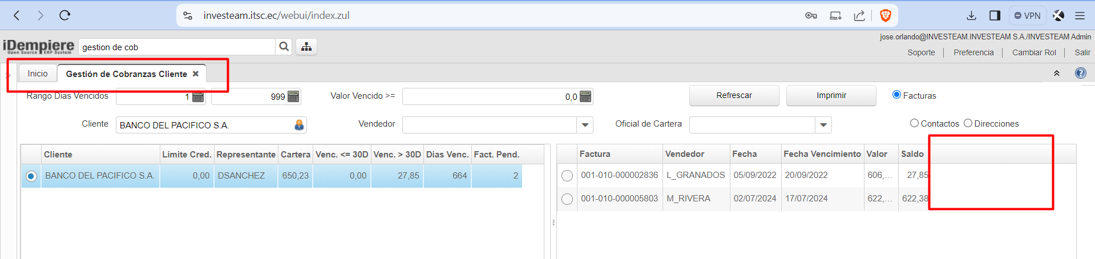The height and width of the screenshot is (259, 1095).
Task: Open the menu tree hierarchy icon
Action: click(306, 47)
